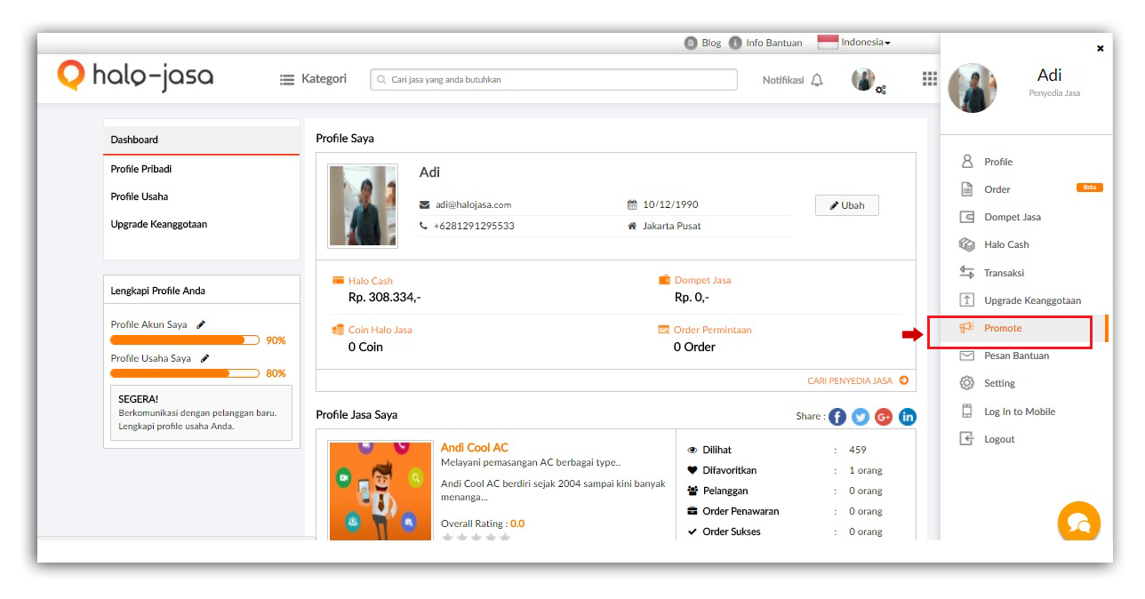Viewport: 1145px width, 599px height.
Task: Click the Halo Cash money icon
Action: pos(967,244)
